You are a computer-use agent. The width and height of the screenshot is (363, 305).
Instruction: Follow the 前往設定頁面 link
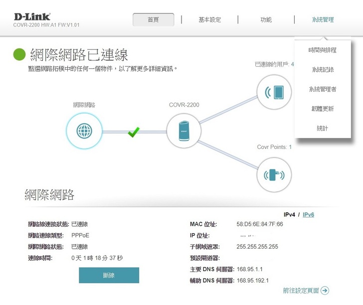point(300,291)
